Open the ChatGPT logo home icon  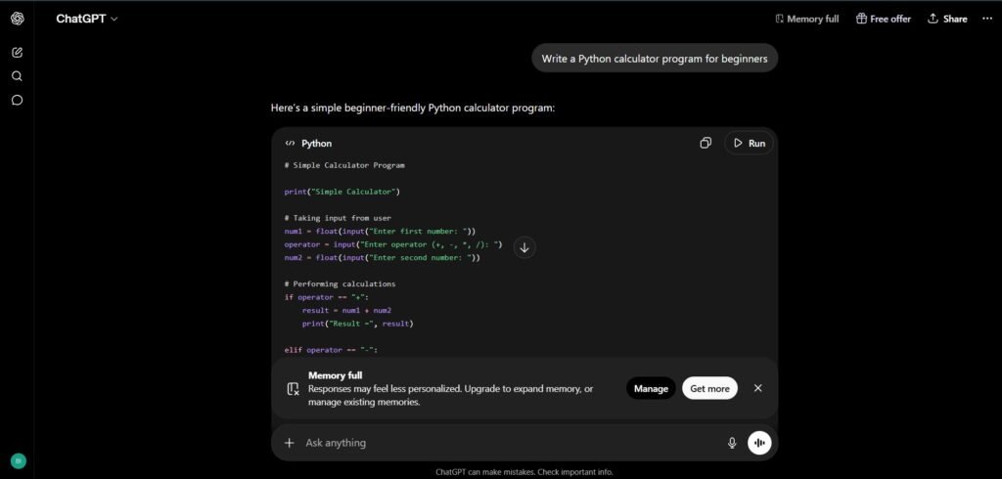[x=18, y=20]
